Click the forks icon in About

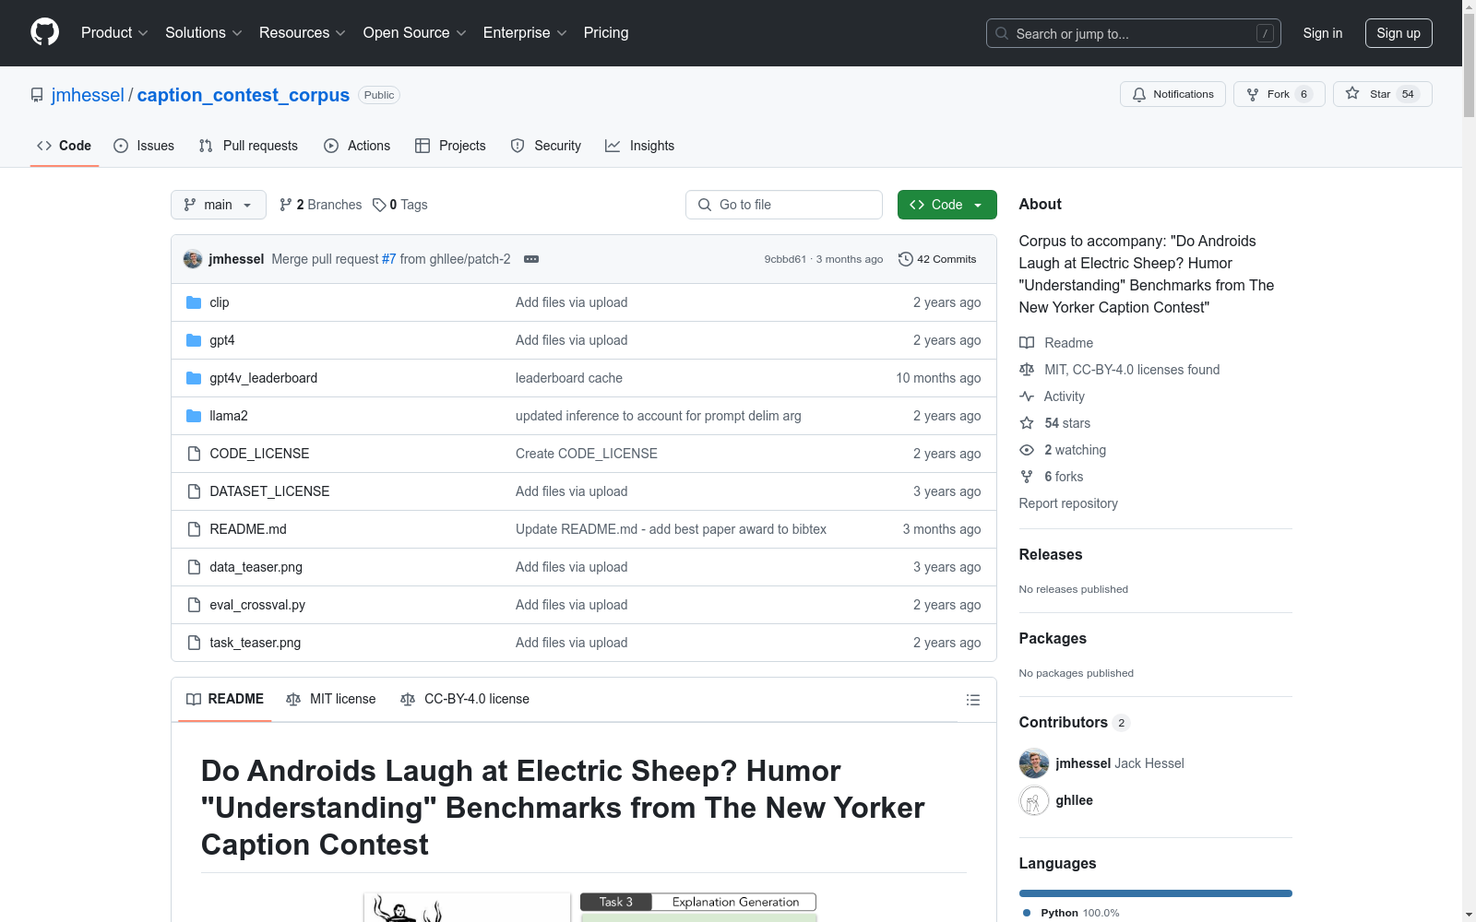[x=1027, y=477]
